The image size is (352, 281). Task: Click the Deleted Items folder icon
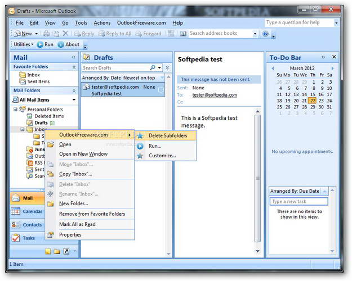(29, 116)
